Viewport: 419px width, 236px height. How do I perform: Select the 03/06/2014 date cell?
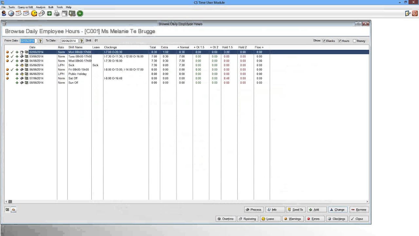click(x=36, y=56)
